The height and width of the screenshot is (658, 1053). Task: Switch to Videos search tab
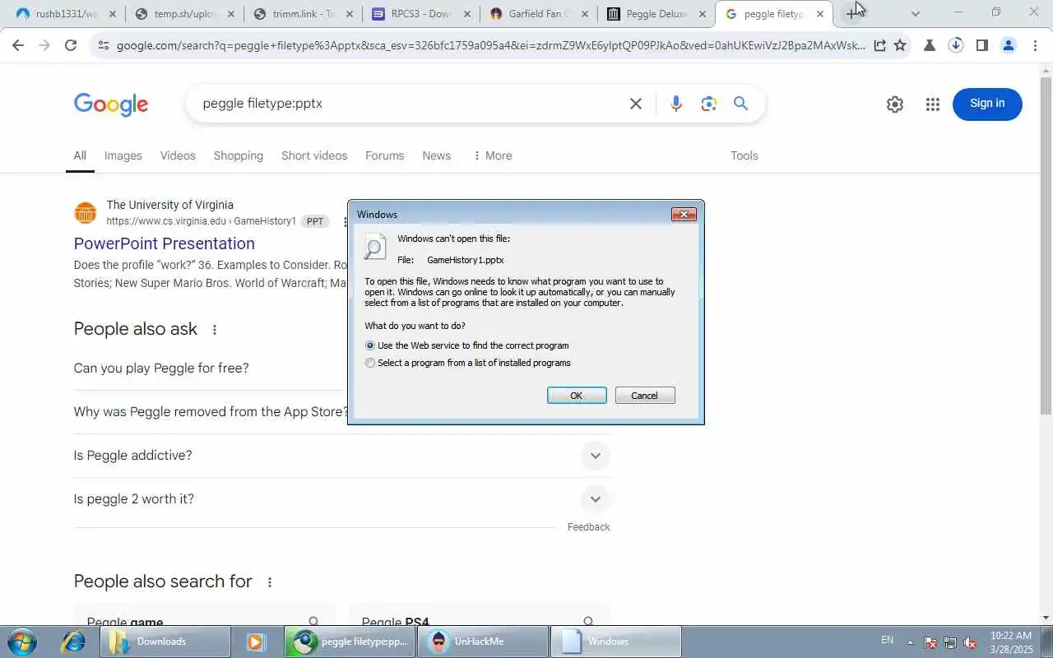pyautogui.click(x=178, y=155)
